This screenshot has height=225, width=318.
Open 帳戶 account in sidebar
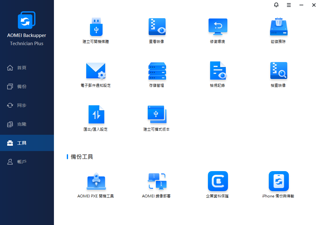(x=27, y=162)
